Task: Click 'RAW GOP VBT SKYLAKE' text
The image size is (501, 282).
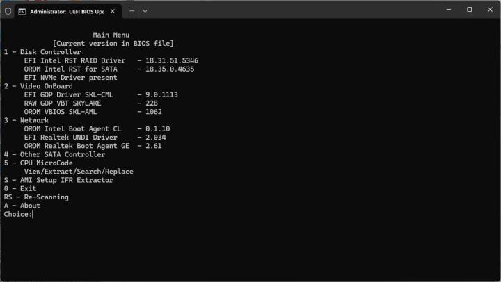Action: point(63,103)
